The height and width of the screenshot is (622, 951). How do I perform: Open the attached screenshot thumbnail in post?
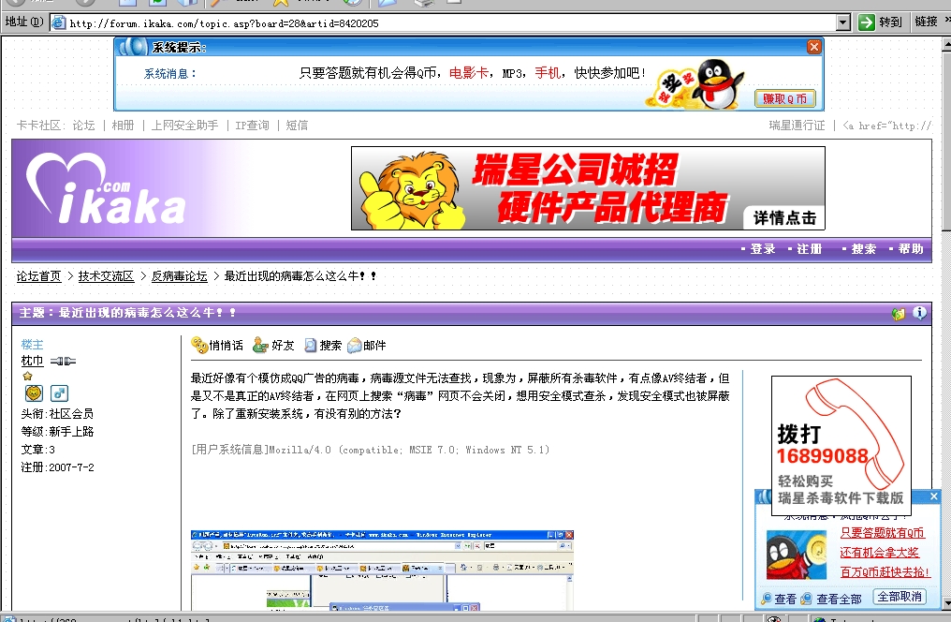[x=382, y=570]
